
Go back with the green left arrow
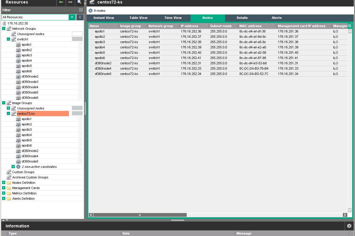click(x=61, y=2)
